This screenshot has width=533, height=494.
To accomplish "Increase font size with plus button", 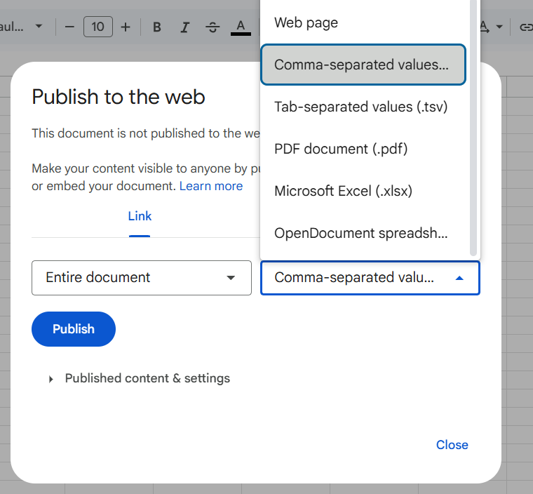I will [x=126, y=27].
